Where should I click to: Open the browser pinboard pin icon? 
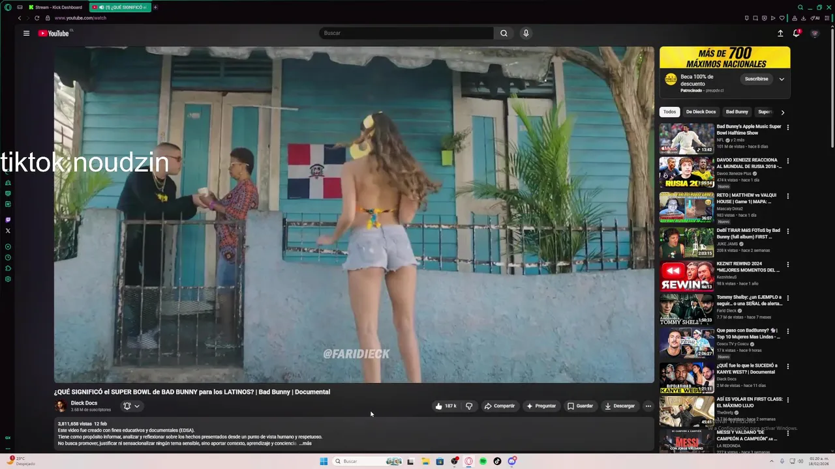747,18
